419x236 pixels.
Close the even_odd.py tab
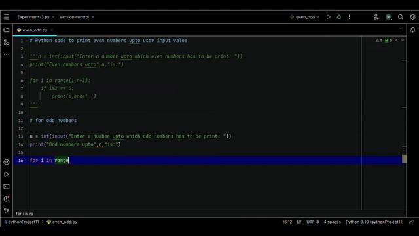click(x=52, y=30)
